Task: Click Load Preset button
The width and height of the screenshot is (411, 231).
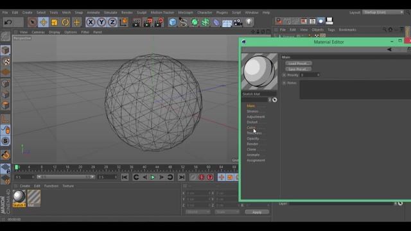Action: point(299,64)
